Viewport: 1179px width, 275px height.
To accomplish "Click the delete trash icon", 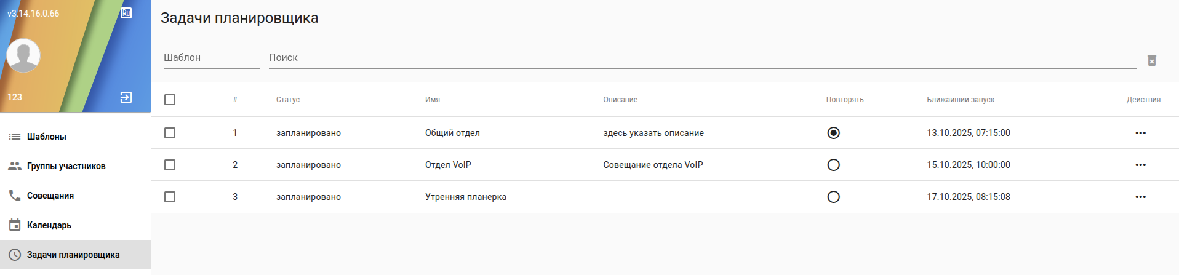I will [x=1152, y=60].
